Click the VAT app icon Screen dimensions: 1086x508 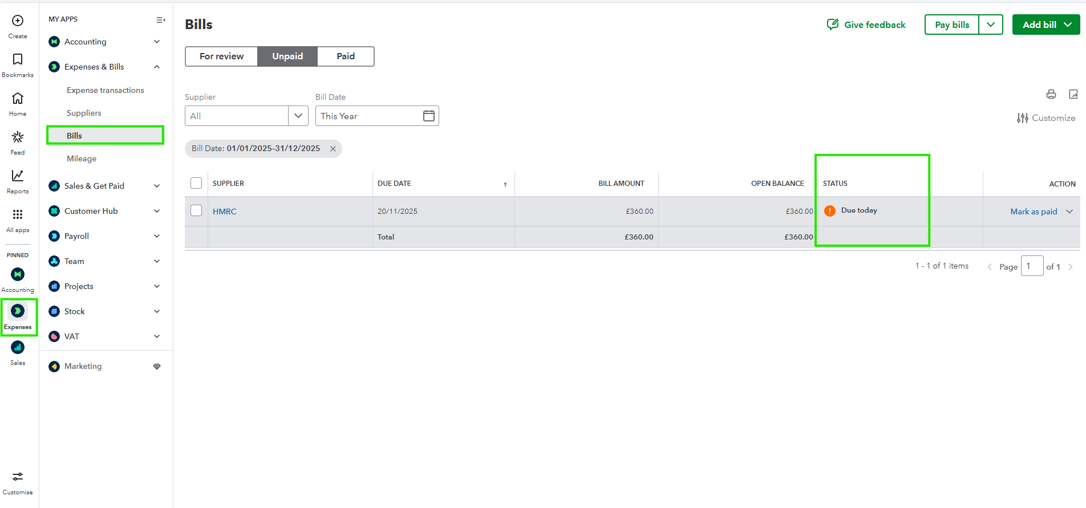[54, 336]
